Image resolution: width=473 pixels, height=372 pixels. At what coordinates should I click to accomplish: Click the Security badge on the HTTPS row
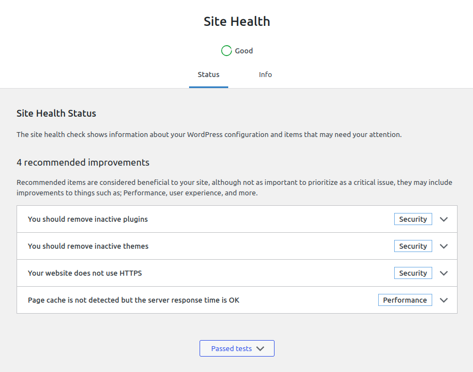[x=413, y=273]
